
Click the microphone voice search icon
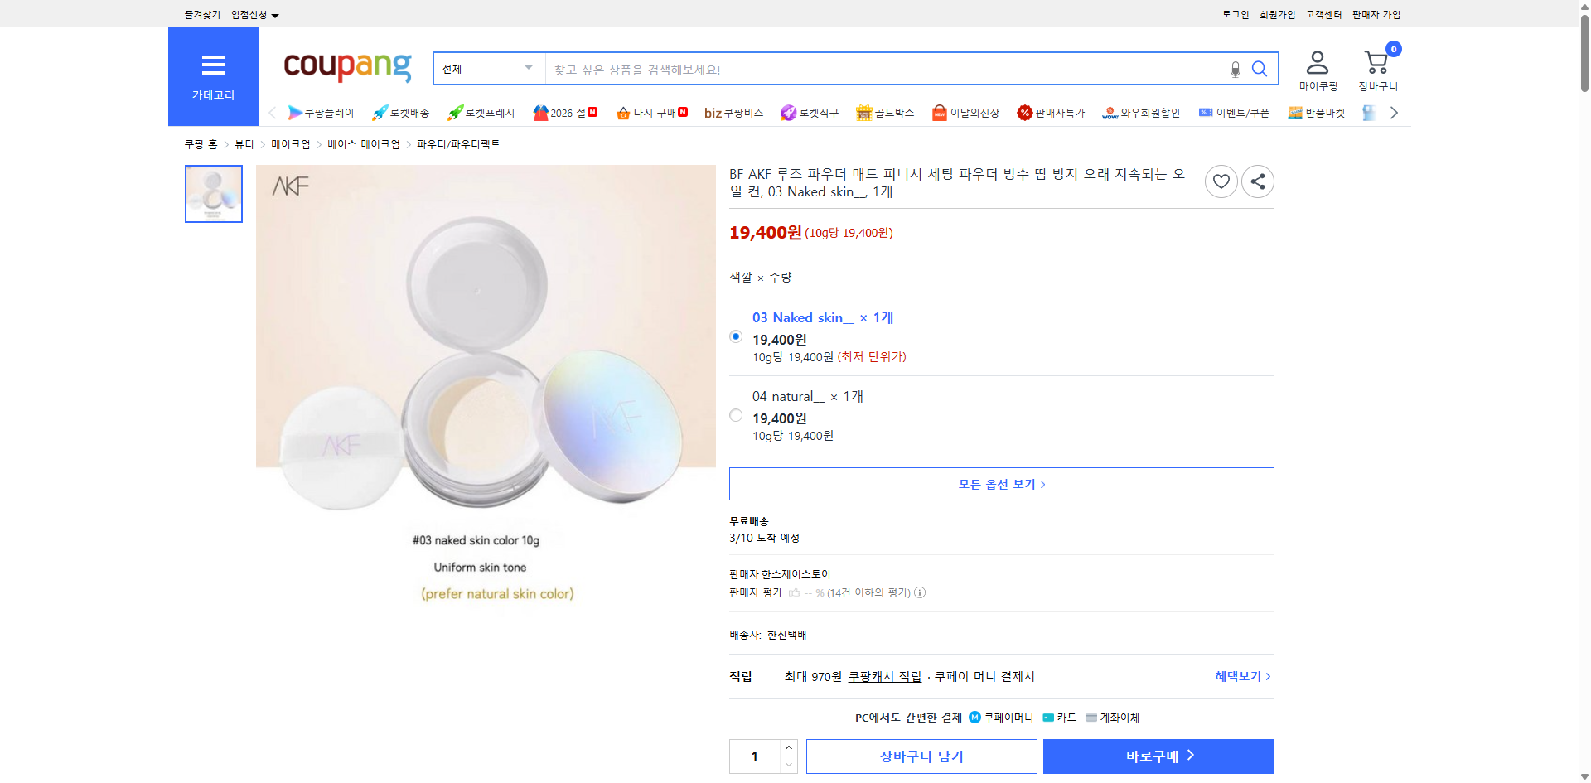click(x=1235, y=69)
